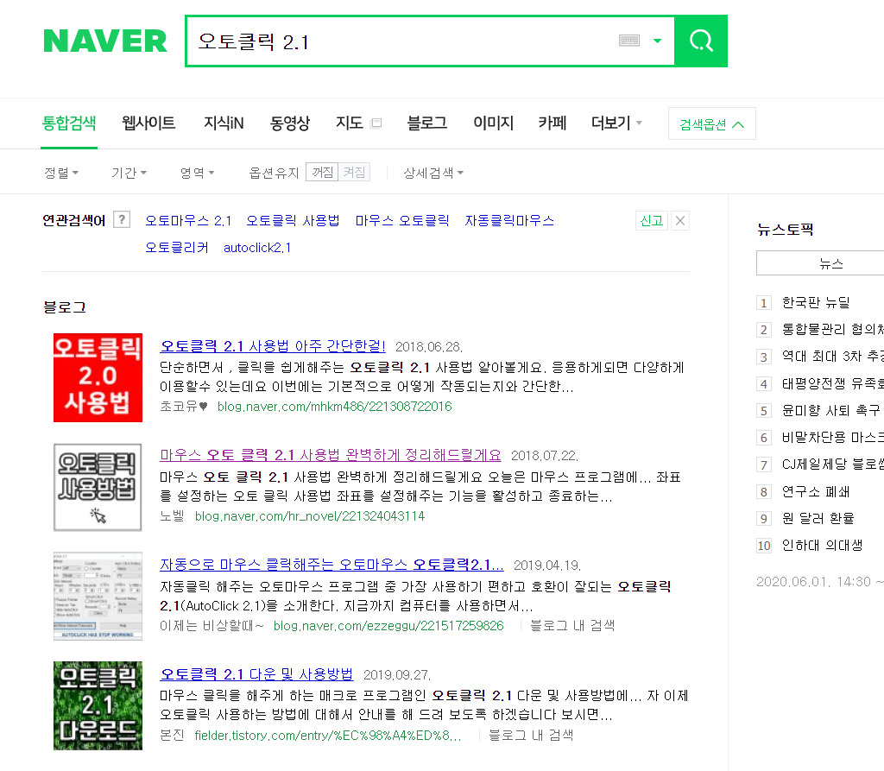884x771 pixels.
Task: Open the 정렬 sort dropdown
Action: (x=61, y=173)
